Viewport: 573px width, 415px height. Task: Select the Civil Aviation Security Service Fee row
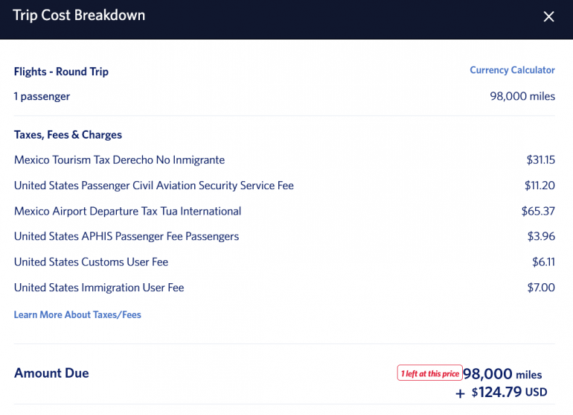pos(154,186)
